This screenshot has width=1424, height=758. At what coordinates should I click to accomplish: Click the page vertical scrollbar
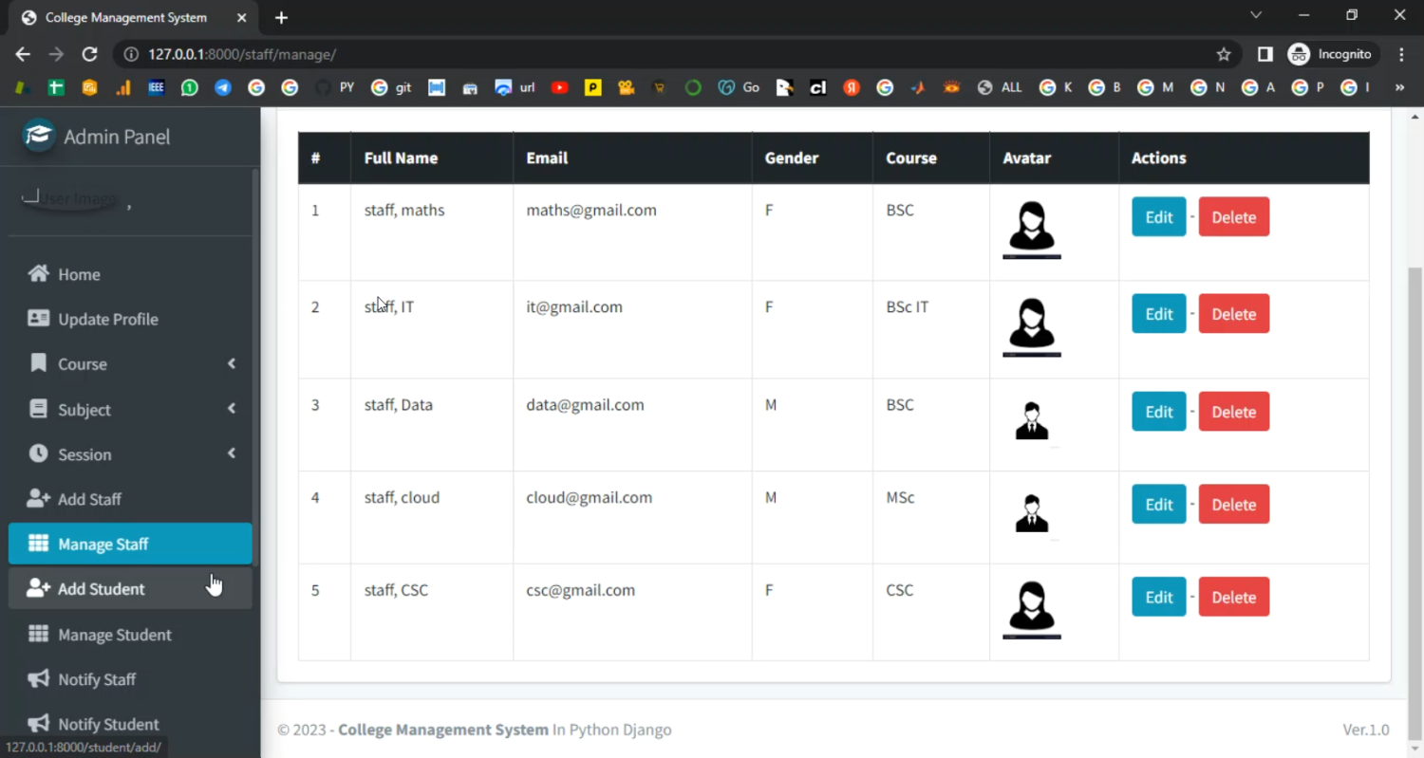[1415, 474]
